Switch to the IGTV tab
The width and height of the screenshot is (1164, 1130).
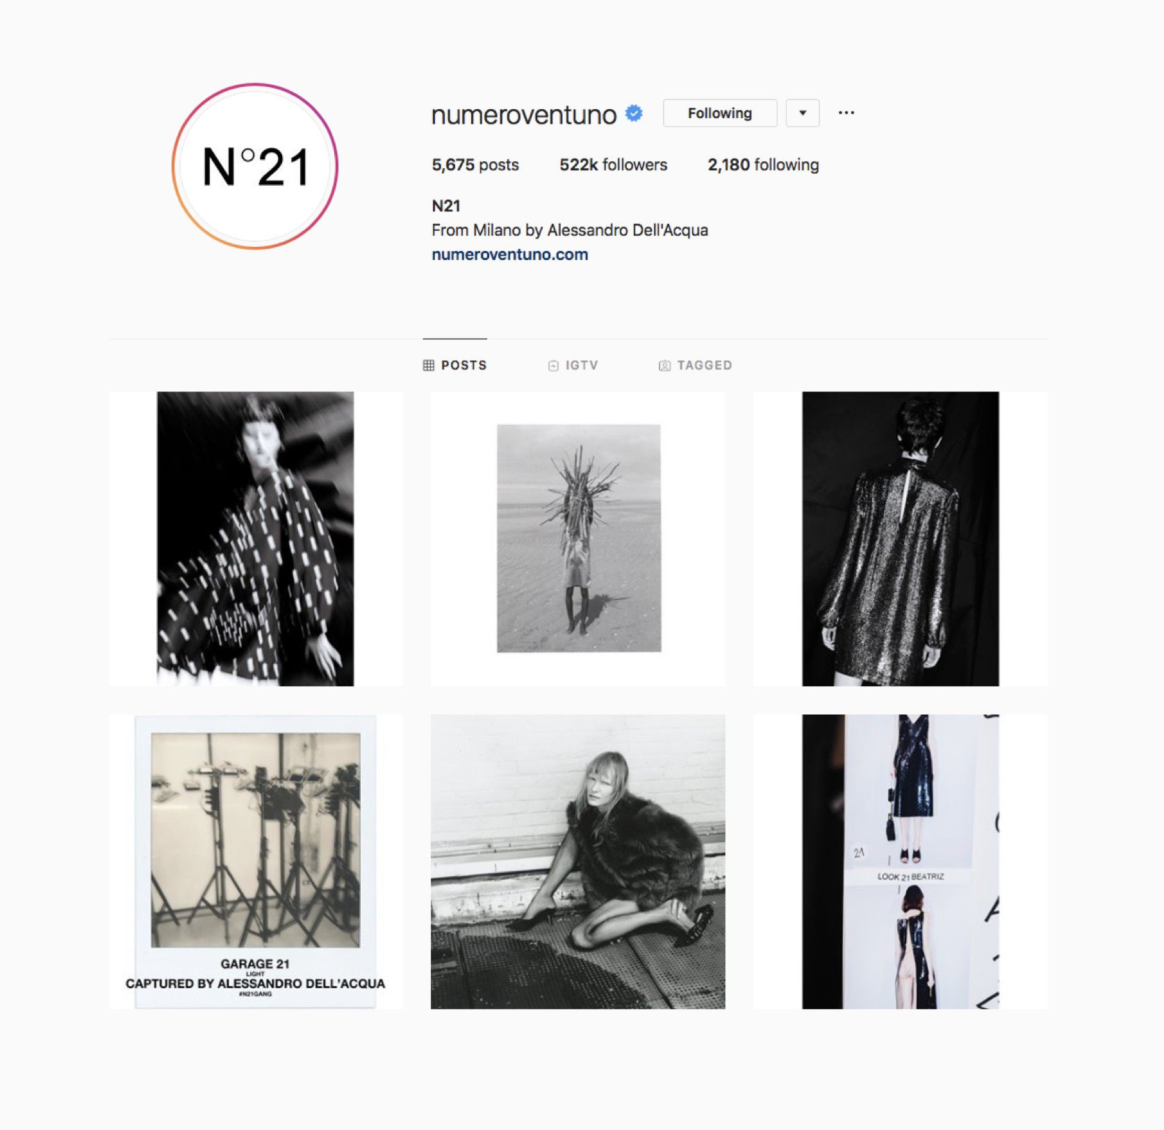coord(573,365)
